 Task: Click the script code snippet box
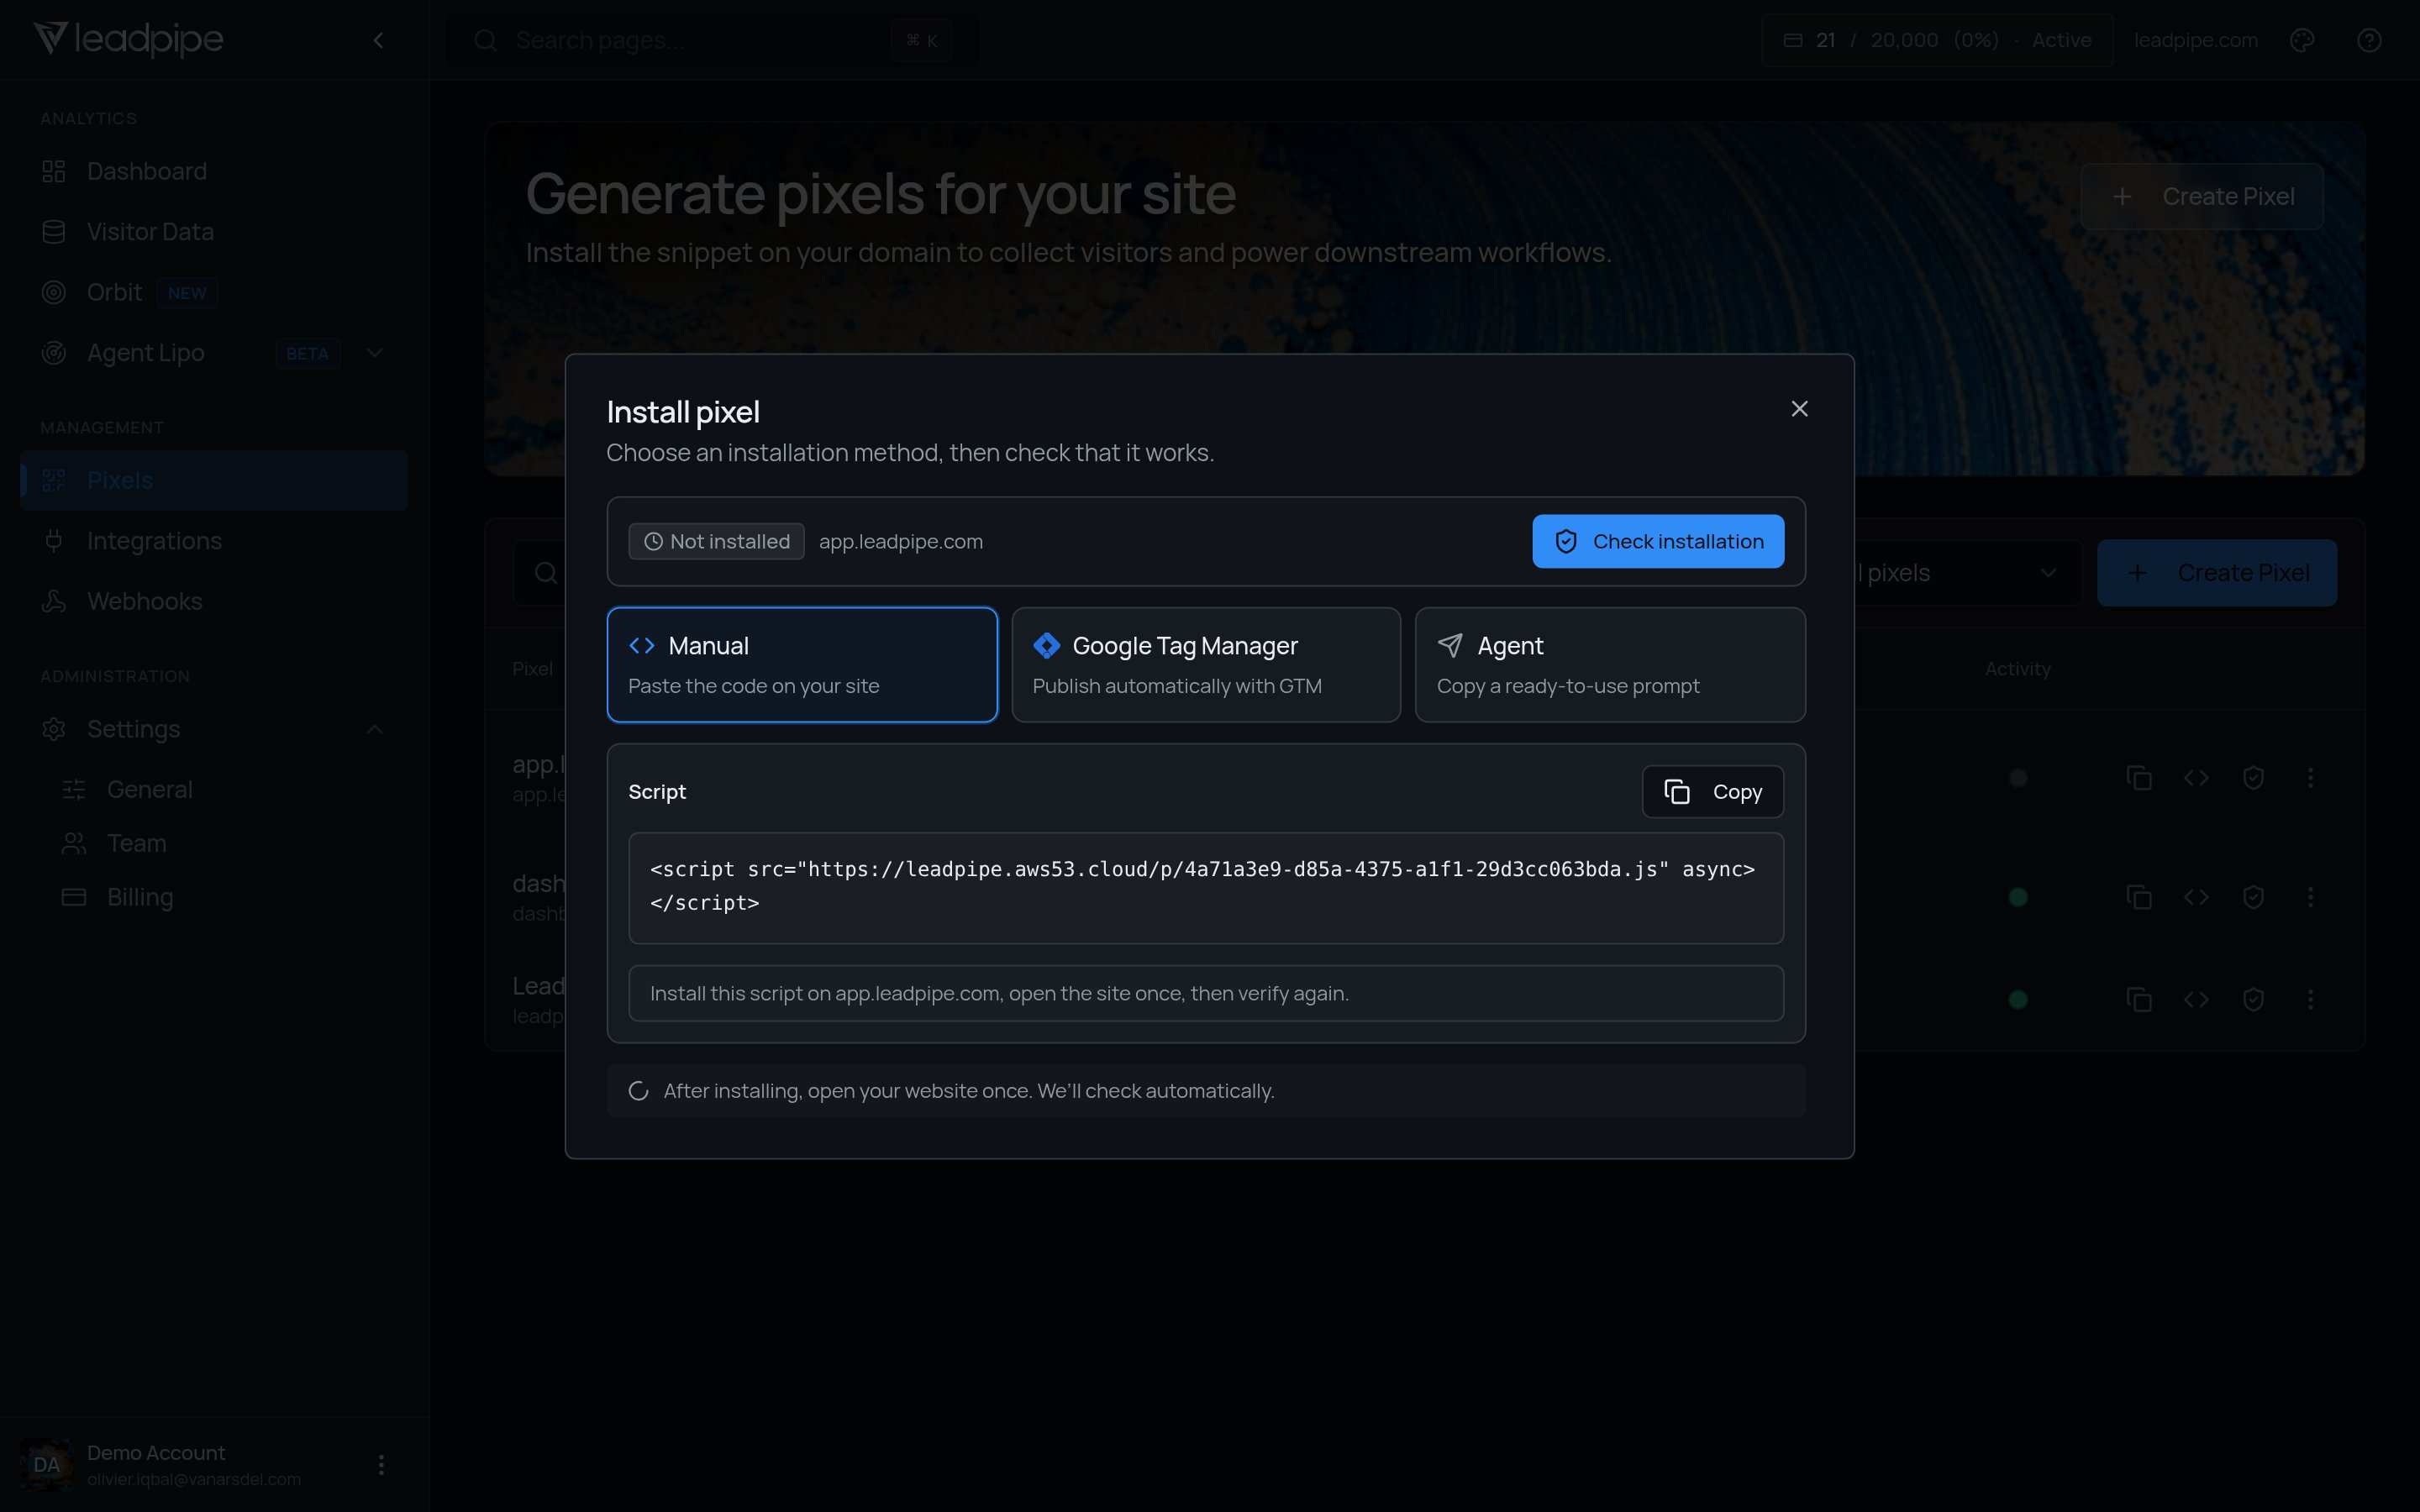1206,888
